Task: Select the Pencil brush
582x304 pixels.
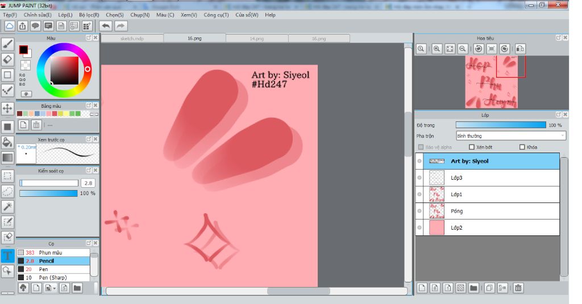Action: click(53, 261)
